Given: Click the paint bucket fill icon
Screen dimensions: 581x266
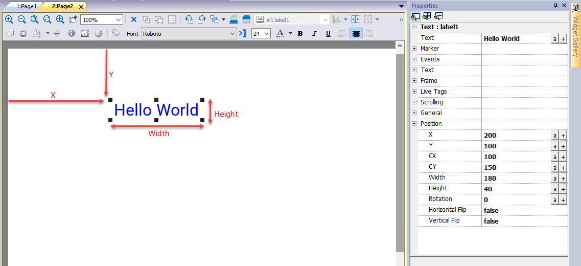Looking at the screenshot, I should click(37, 33).
